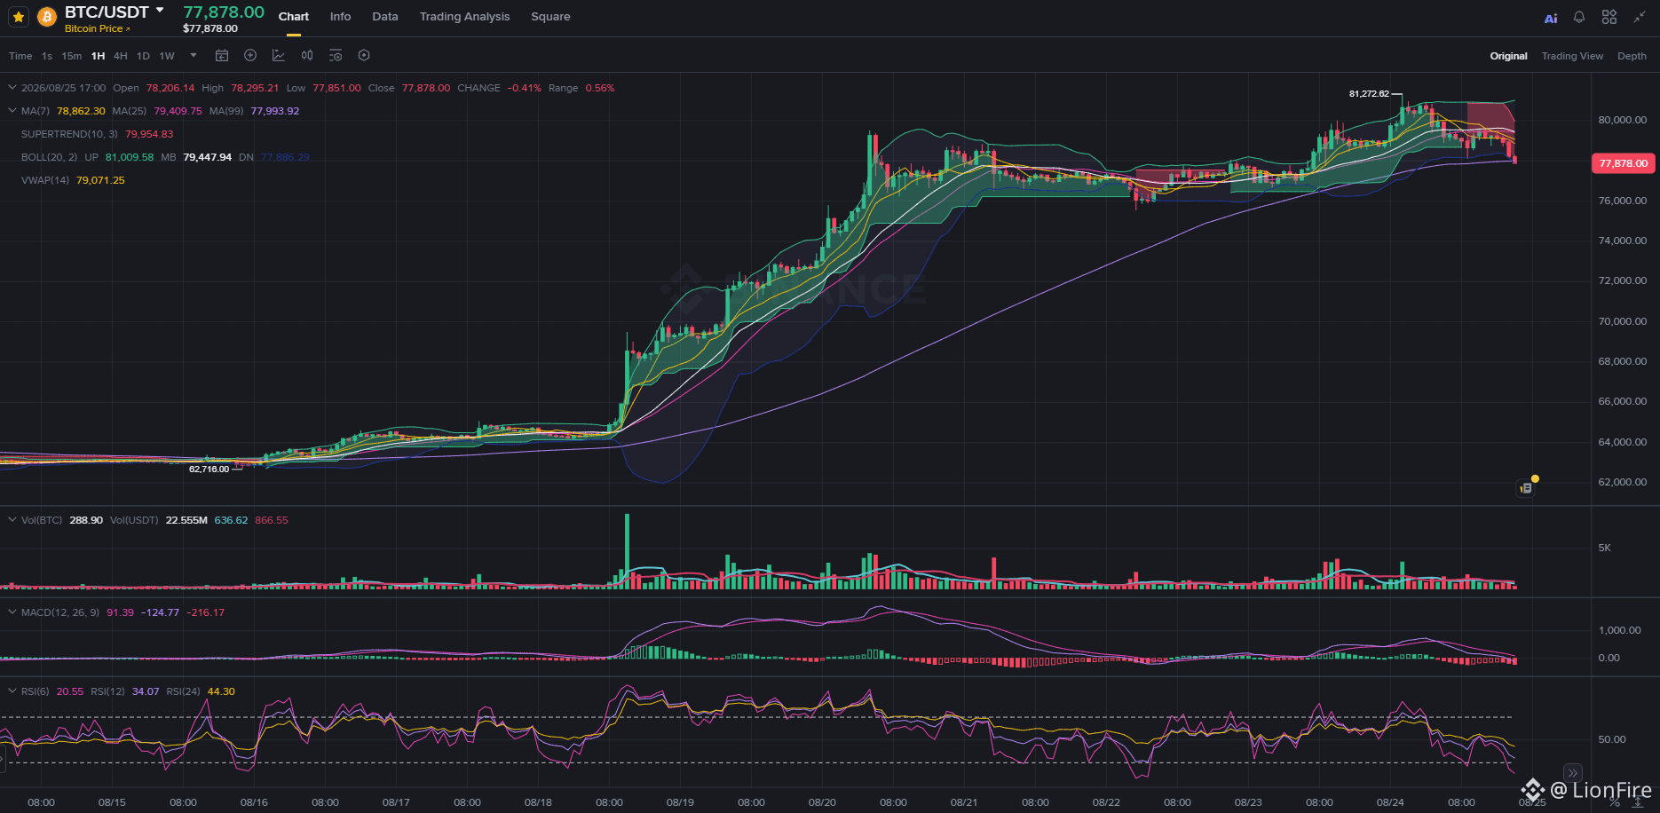Image resolution: width=1660 pixels, height=813 pixels.
Task: Click the current price tag 77,878.00
Action: [1624, 163]
